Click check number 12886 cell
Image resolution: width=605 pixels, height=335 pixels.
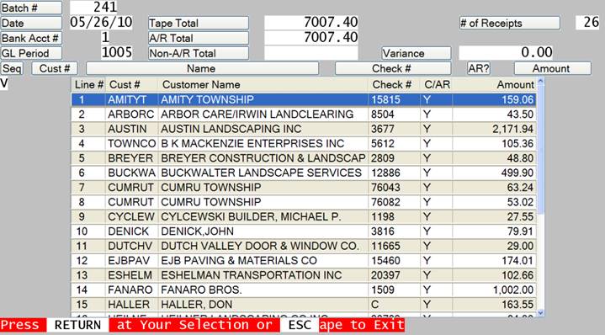pyautogui.click(x=394, y=173)
